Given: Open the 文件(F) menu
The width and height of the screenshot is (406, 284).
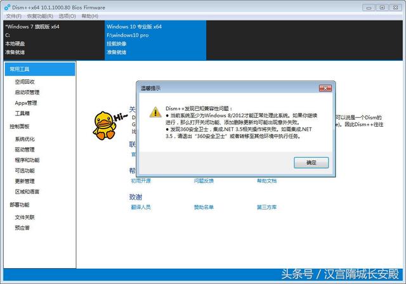Looking at the screenshot, I should click(x=14, y=16).
